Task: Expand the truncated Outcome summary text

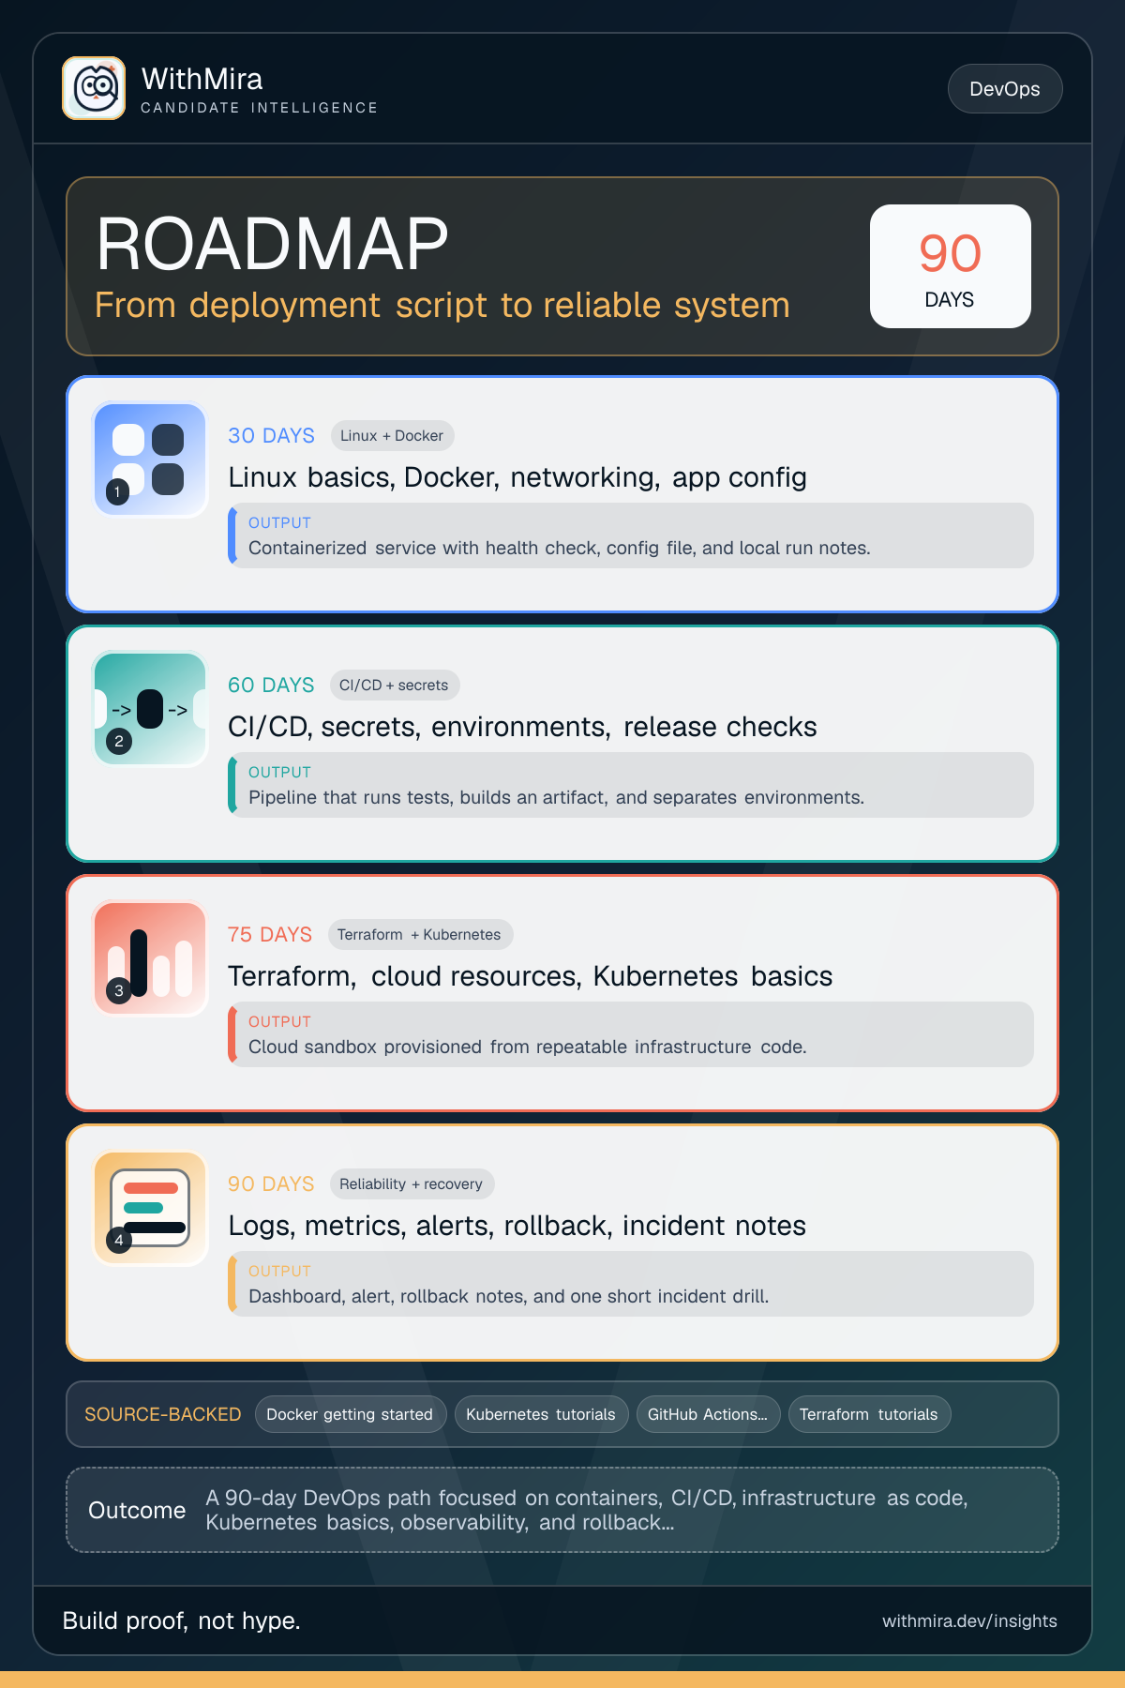Action: 587,1510
